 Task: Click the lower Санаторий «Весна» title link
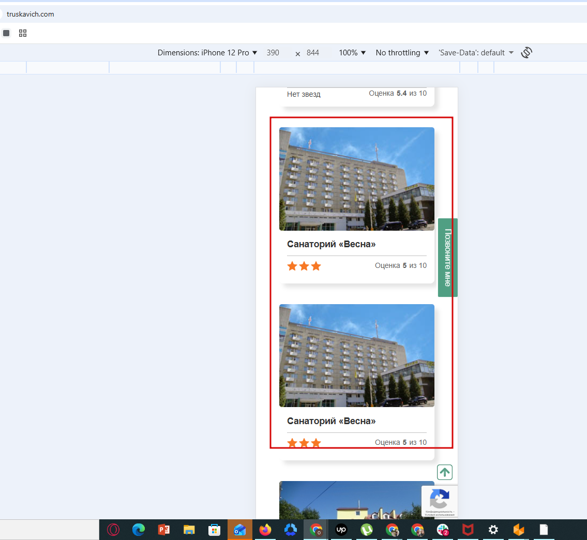[x=332, y=421]
